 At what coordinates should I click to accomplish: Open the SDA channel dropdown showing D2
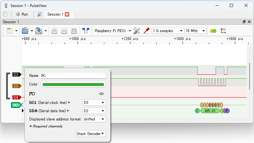tap(94, 111)
